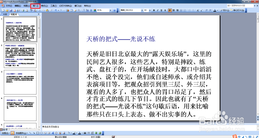Insert a diagram or organization chart icon
259x138 pixels.
pyautogui.click(x=56, y=133)
